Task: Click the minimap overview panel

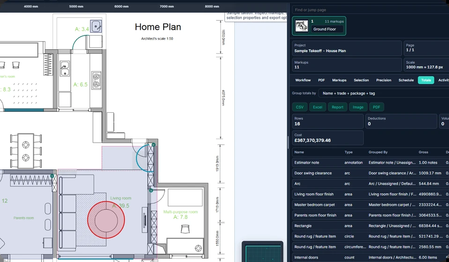Action: tap(262, 252)
